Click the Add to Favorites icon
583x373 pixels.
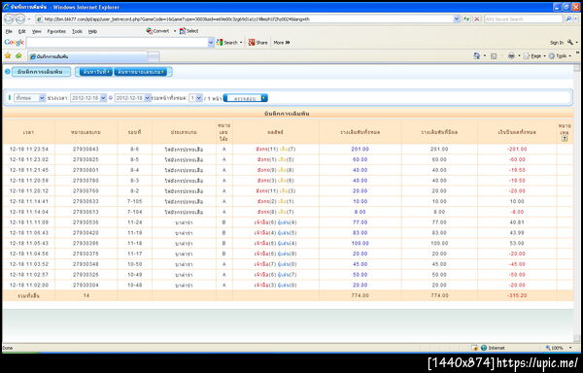[x=18, y=55]
